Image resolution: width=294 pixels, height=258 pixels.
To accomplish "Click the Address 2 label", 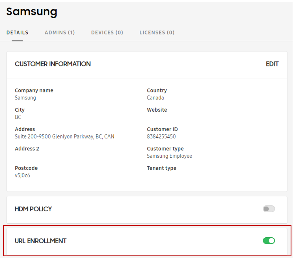I will [27, 149].
